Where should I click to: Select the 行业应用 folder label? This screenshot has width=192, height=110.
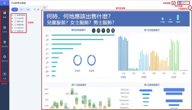[x=20, y=18]
